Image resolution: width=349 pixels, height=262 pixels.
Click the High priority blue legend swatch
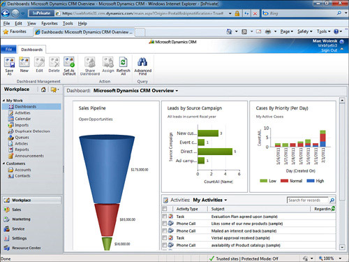coord(311,181)
